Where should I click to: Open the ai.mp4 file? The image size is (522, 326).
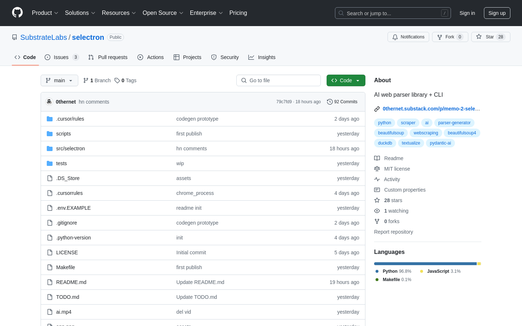64,312
